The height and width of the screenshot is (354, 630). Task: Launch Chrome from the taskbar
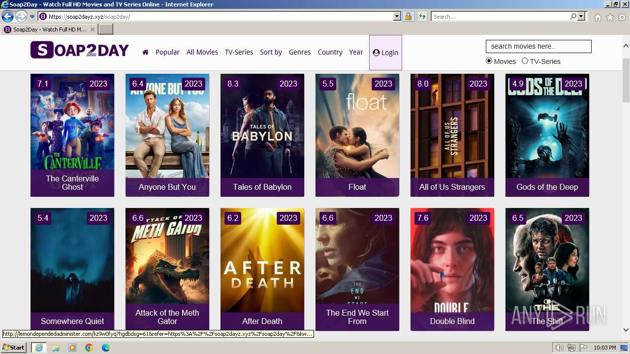(89, 348)
